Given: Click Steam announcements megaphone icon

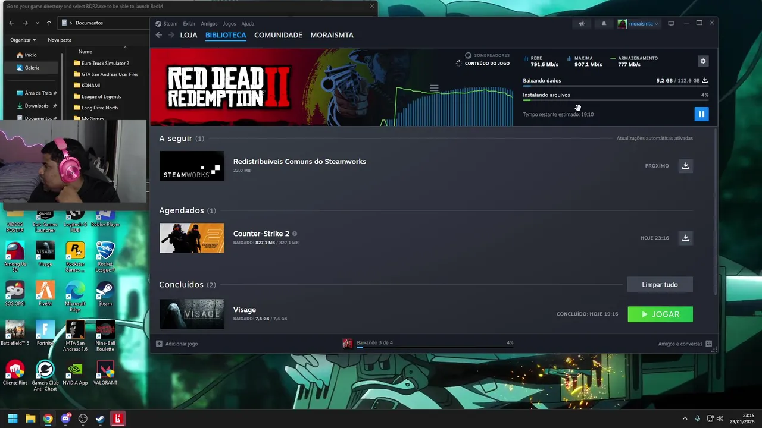Looking at the screenshot, I should (x=582, y=24).
